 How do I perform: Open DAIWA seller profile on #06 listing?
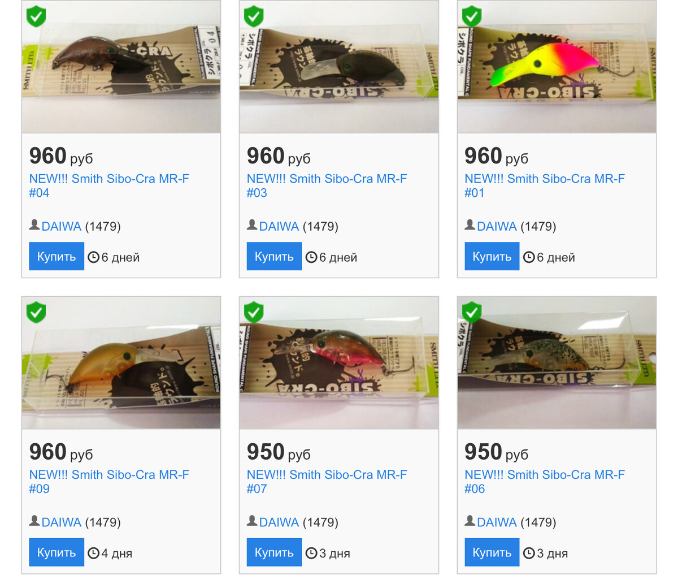click(497, 522)
